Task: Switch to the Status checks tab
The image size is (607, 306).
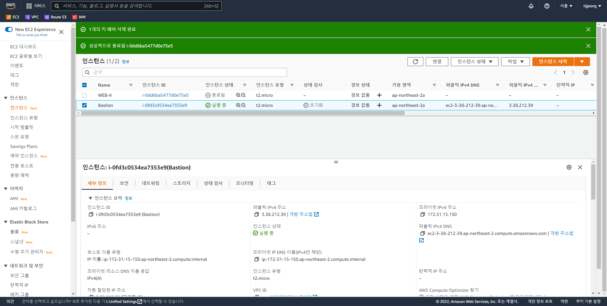Action: (x=213, y=183)
